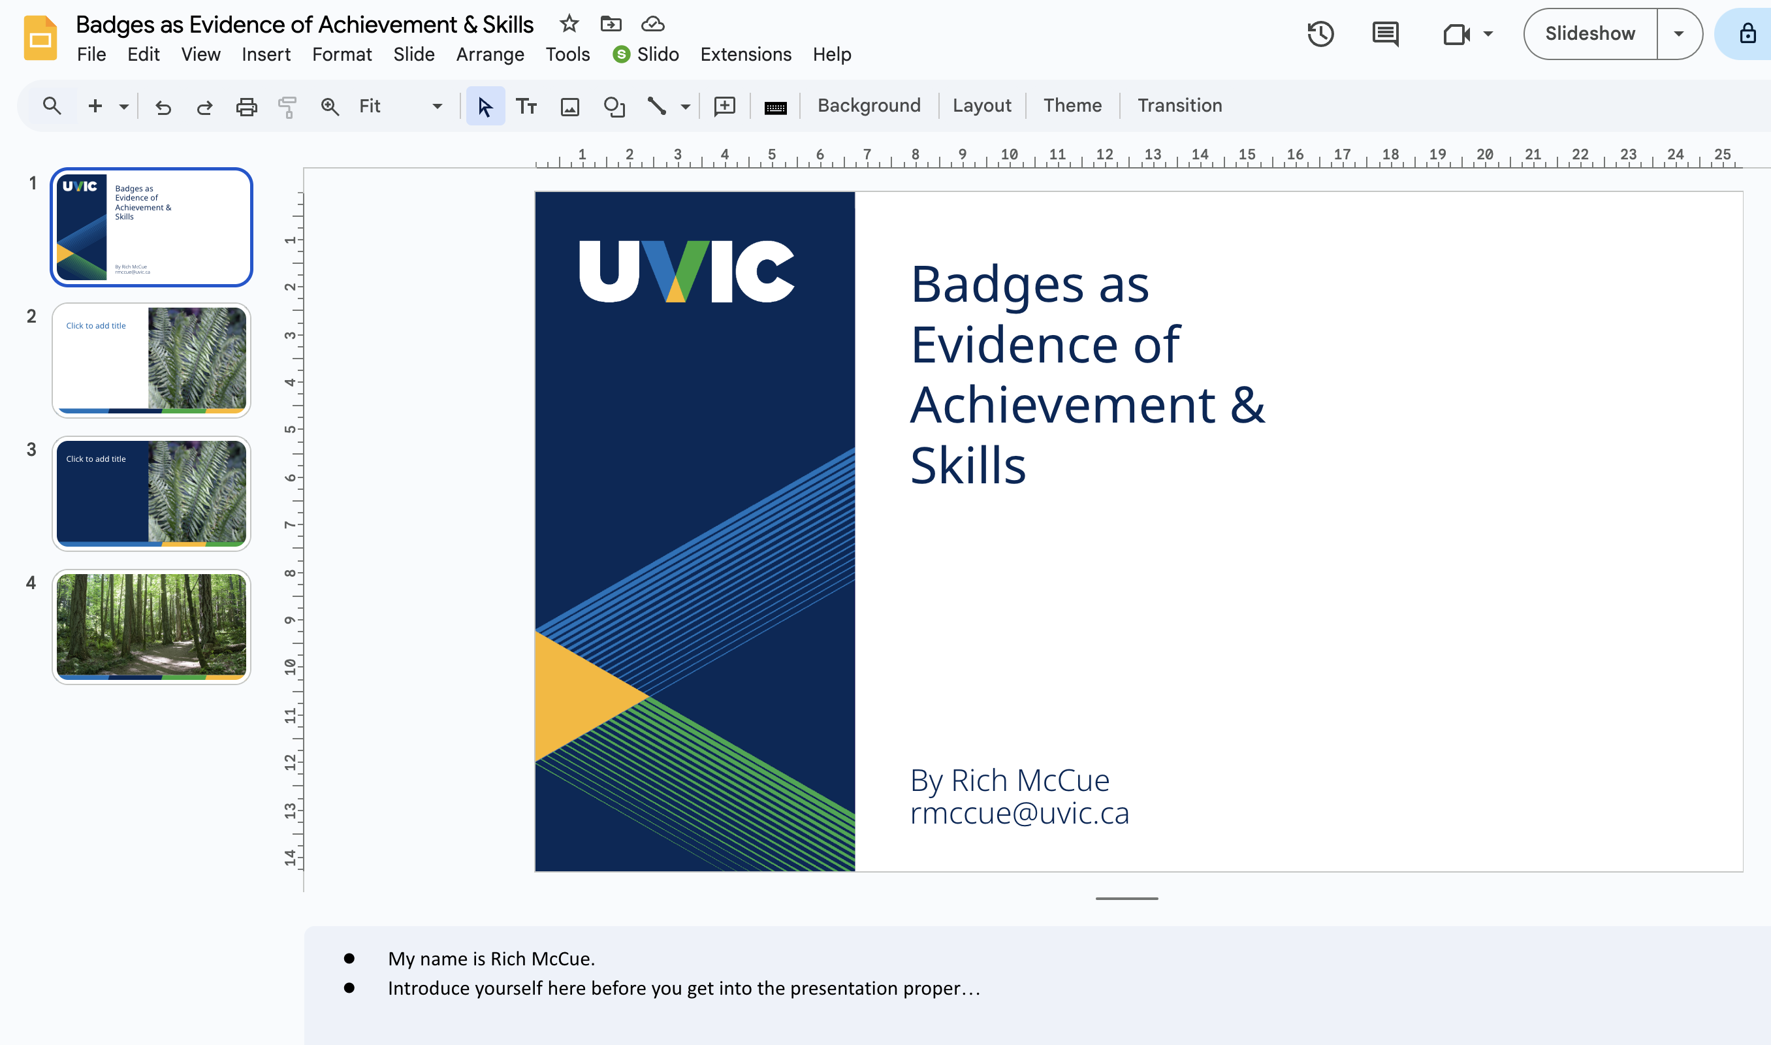Activate the paint format tool

pos(287,106)
